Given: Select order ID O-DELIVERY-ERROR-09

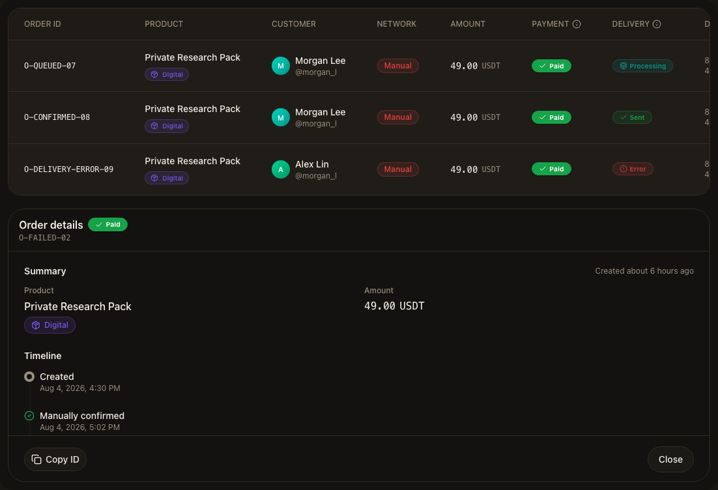Looking at the screenshot, I should (x=68, y=169).
